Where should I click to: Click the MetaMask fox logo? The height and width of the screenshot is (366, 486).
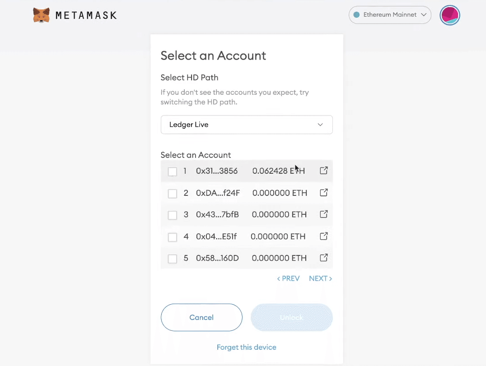coord(41,15)
